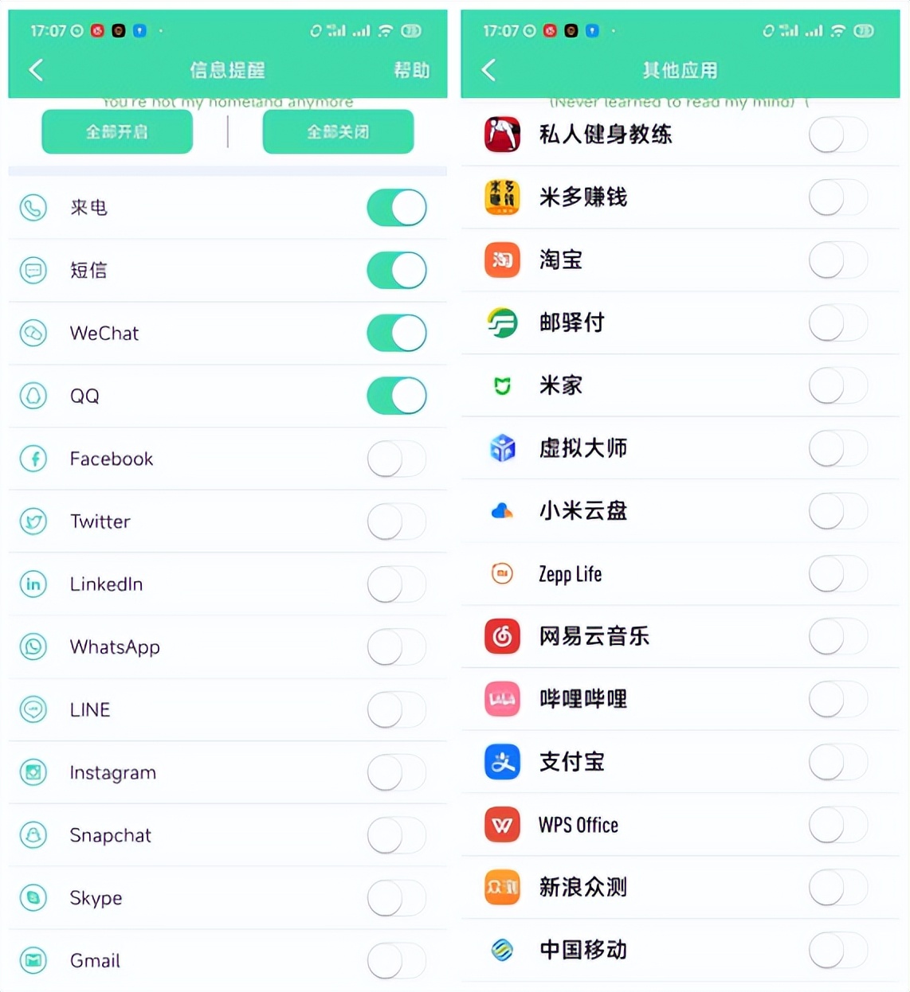Tap the bilibili app icon
Screen dimensions: 910x992
tap(502, 699)
